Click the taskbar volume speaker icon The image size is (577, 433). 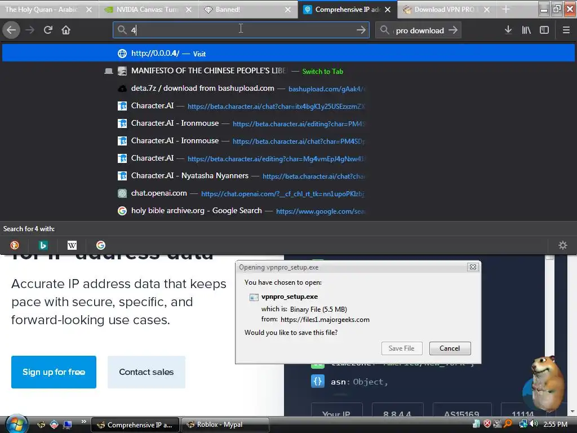point(534,424)
